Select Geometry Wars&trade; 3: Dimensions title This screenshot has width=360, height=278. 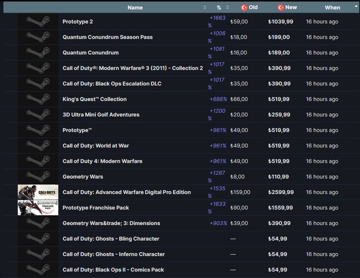coord(111,223)
